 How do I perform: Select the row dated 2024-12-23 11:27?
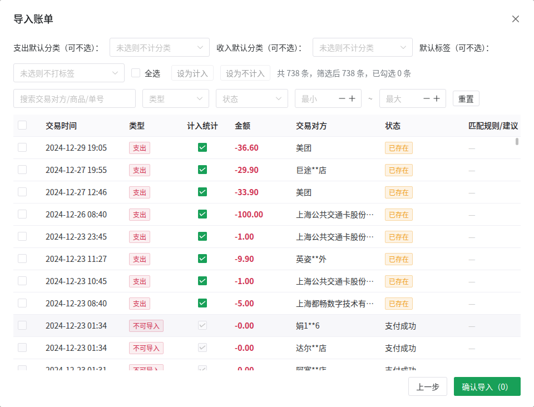22,259
